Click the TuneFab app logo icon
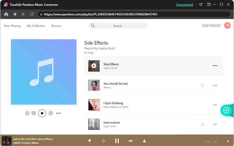 point(6,5)
